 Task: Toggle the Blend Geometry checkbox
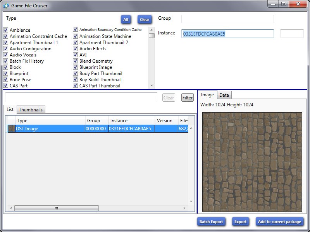pos(75,61)
